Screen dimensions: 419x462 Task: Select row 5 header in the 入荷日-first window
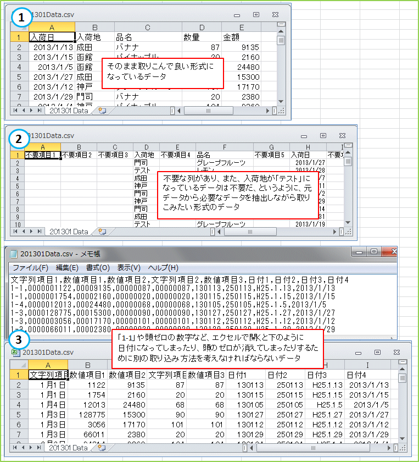coord(19,77)
